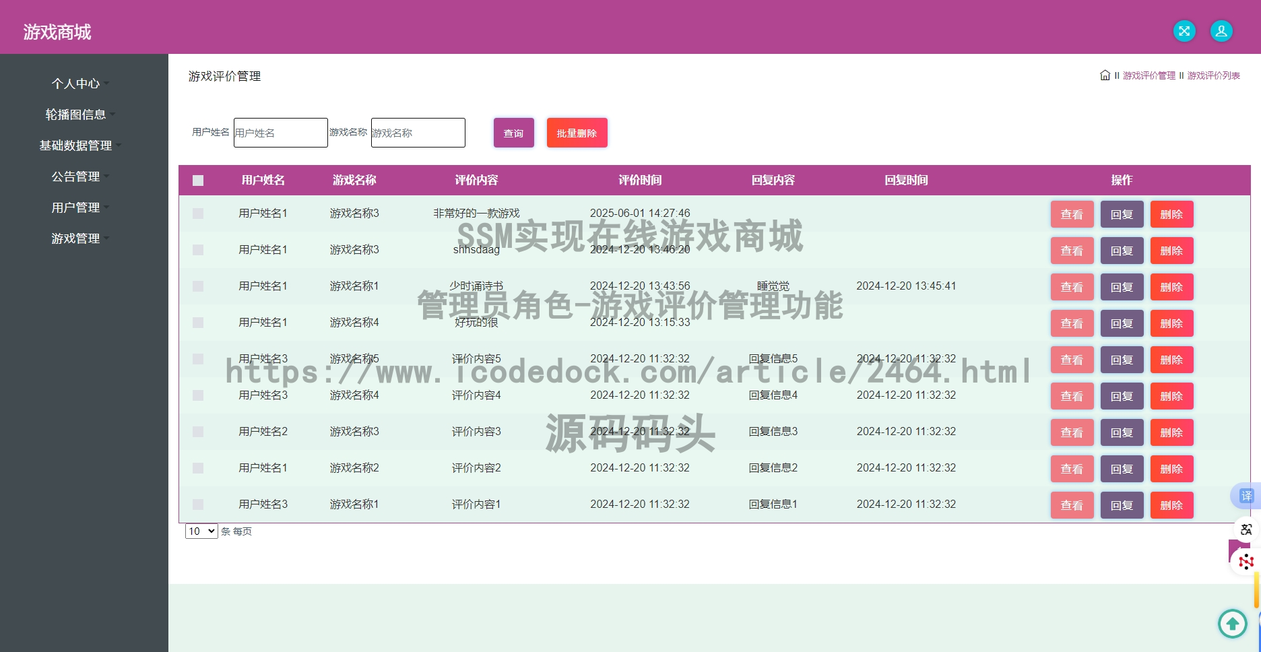
Task: Check the row with comment shhsdaag
Action: click(198, 250)
